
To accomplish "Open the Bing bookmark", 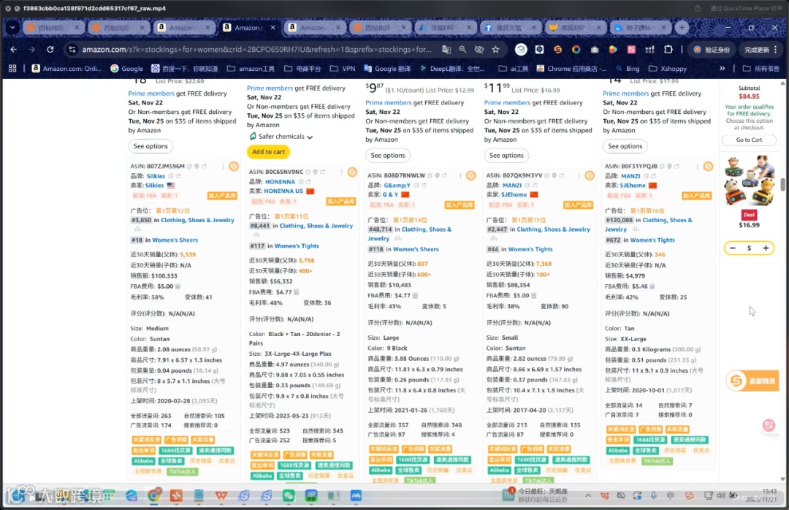I will coord(628,69).
